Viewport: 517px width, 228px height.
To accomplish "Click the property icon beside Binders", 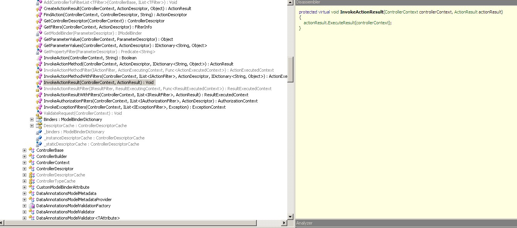I will 39,119.
